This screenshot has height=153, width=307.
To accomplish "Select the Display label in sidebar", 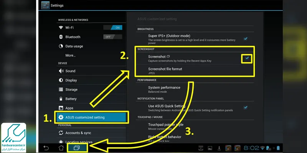I will (71, 80).
